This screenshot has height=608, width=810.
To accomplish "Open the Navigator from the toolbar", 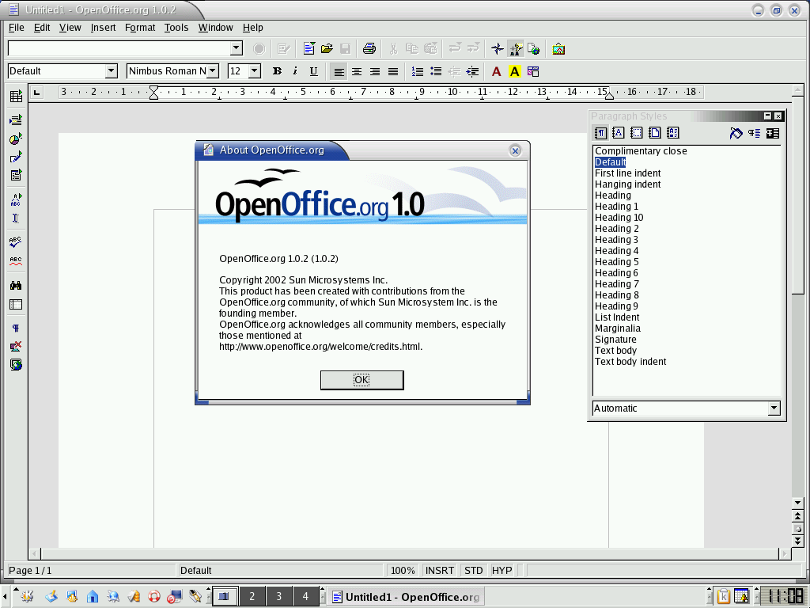I will coord(498,48).
